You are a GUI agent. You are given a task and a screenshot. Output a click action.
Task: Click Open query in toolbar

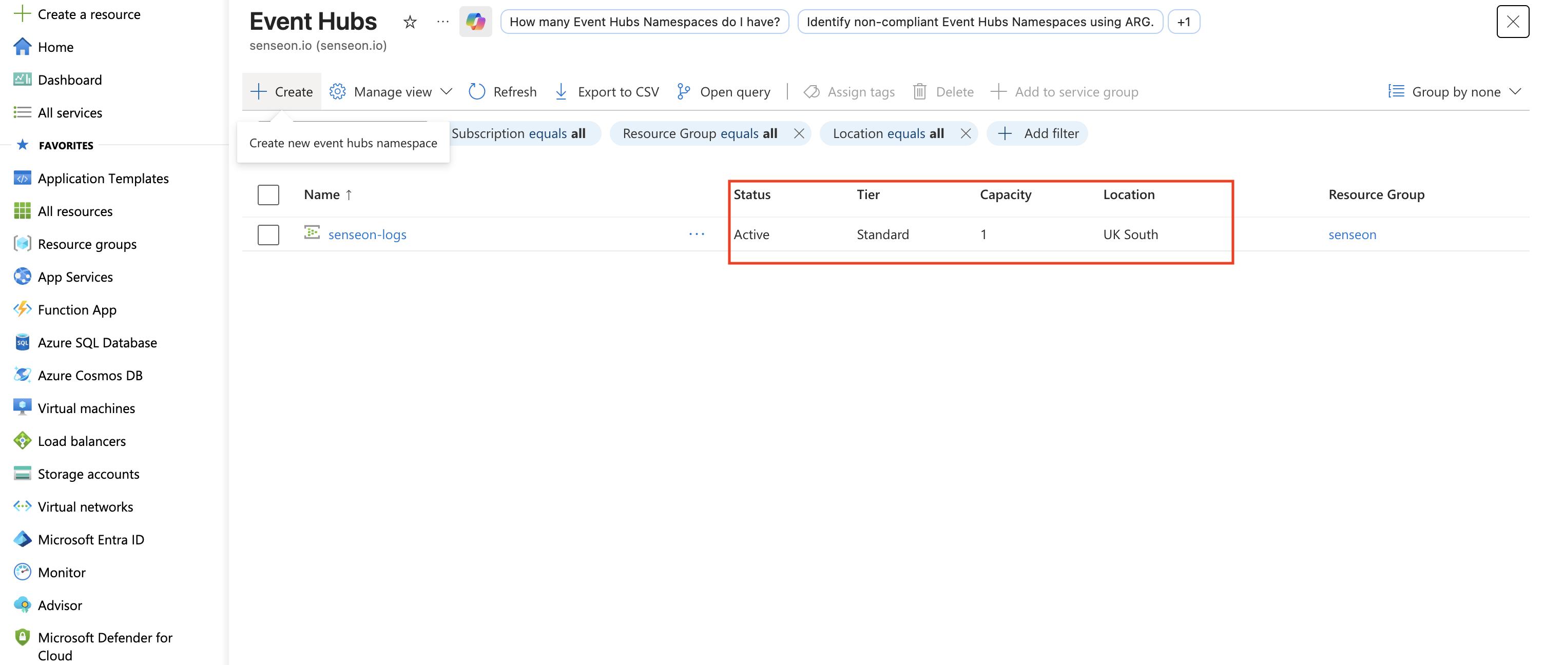click(723, 92)
